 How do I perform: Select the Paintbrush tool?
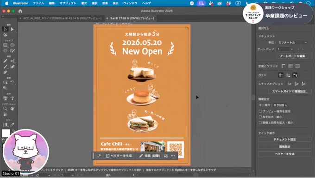(5, 67)
